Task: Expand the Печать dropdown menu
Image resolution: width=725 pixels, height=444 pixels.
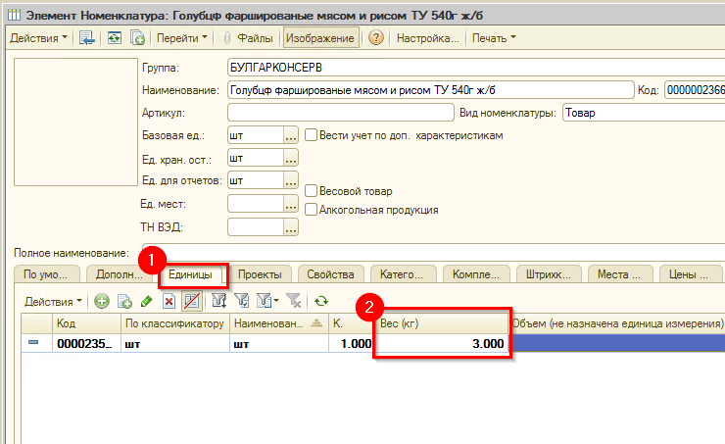Action: (x=493, y=38)
